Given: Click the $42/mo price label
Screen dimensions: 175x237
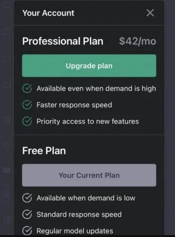Looking at the screenshot, I should click(x=138, y=41).
